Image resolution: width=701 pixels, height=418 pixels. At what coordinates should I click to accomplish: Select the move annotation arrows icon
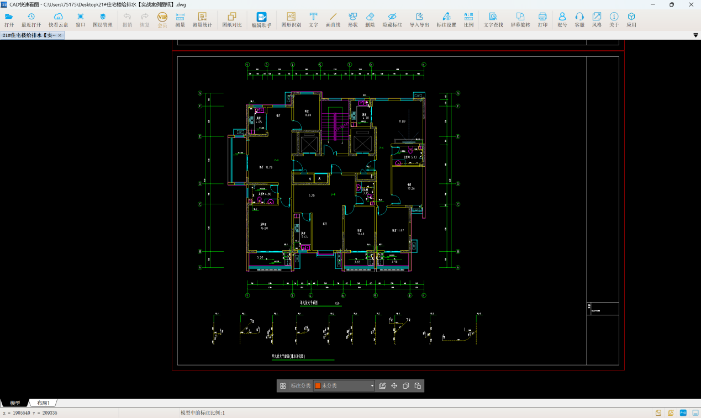point(394,386)
